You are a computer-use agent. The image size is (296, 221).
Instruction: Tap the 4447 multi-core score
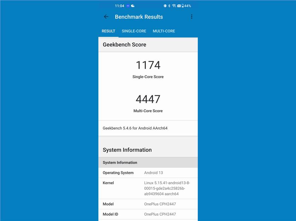click(148, 99)
